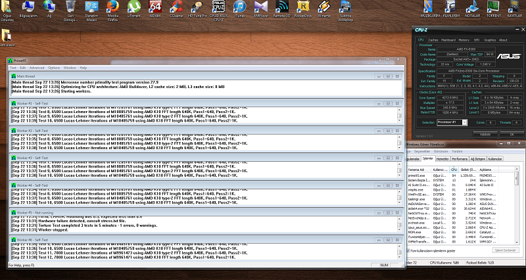Open the AIDA64 desktop shortcut

pos(155,8)
